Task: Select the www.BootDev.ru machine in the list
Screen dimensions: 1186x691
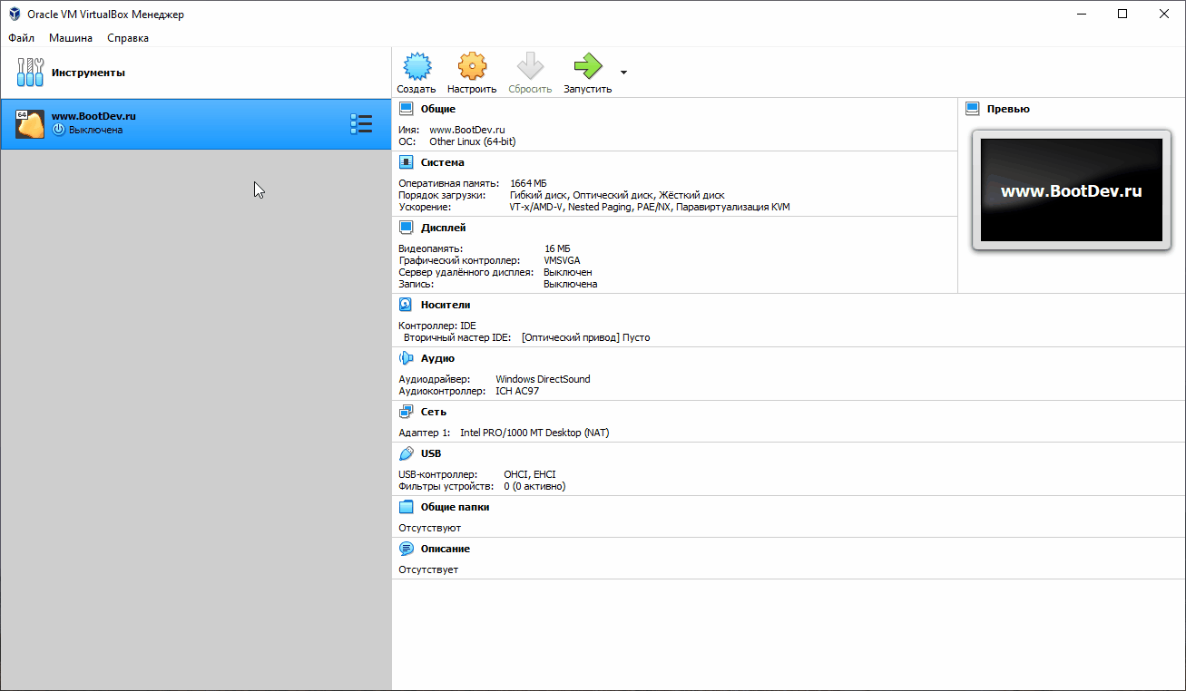Action: click(x=195, y=124)
